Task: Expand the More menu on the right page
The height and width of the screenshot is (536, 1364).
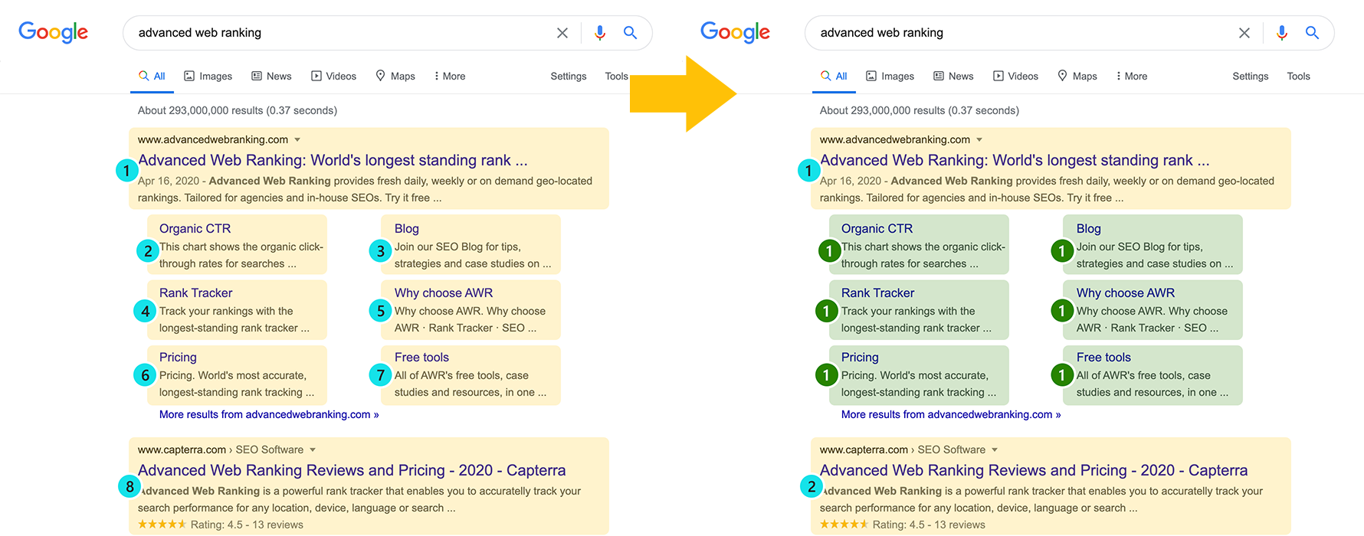Action: 1132,76
